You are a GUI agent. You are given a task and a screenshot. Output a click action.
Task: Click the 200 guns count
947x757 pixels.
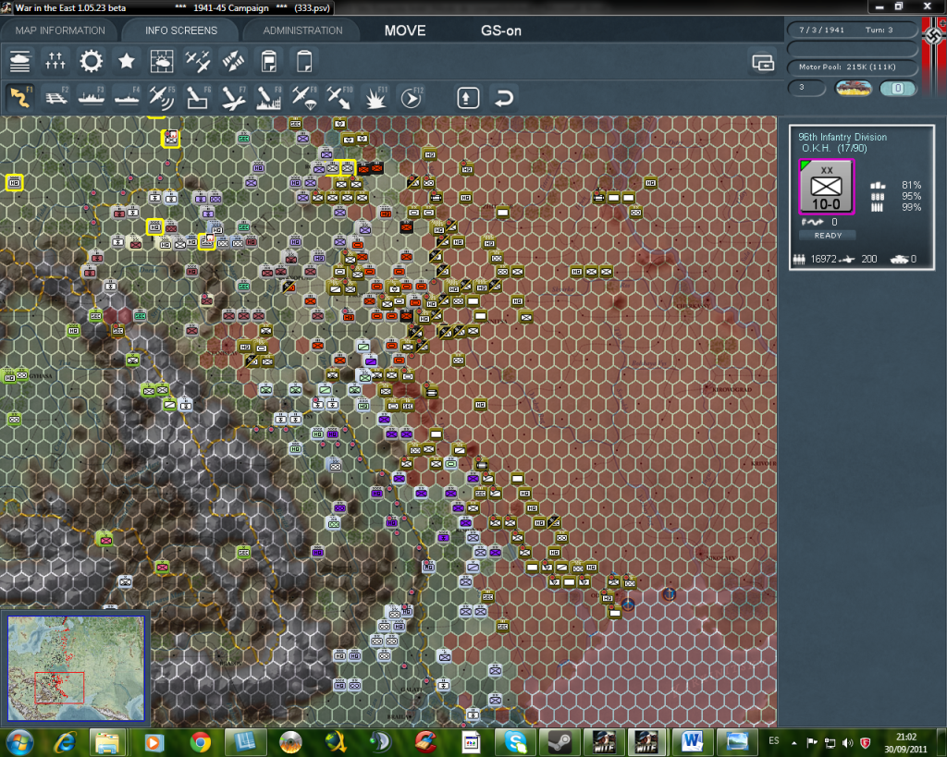click(x=869, y=259)
